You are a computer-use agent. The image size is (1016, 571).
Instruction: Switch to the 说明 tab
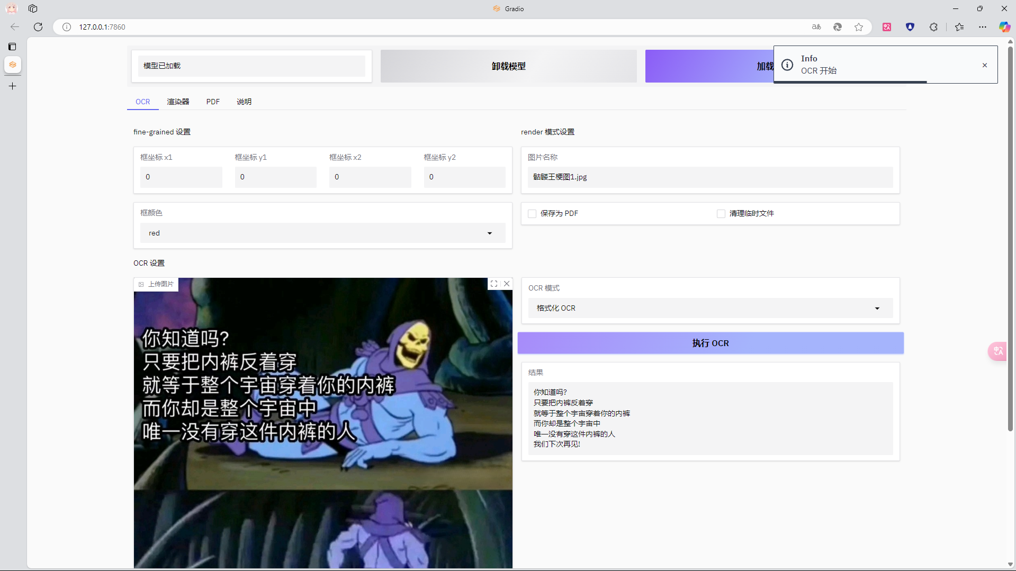(x=244, y=102)
